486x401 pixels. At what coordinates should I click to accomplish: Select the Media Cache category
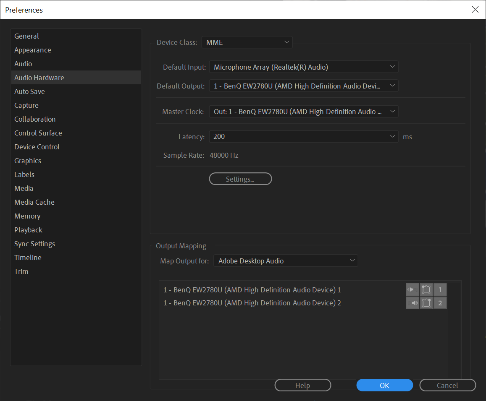pos(34,202)
